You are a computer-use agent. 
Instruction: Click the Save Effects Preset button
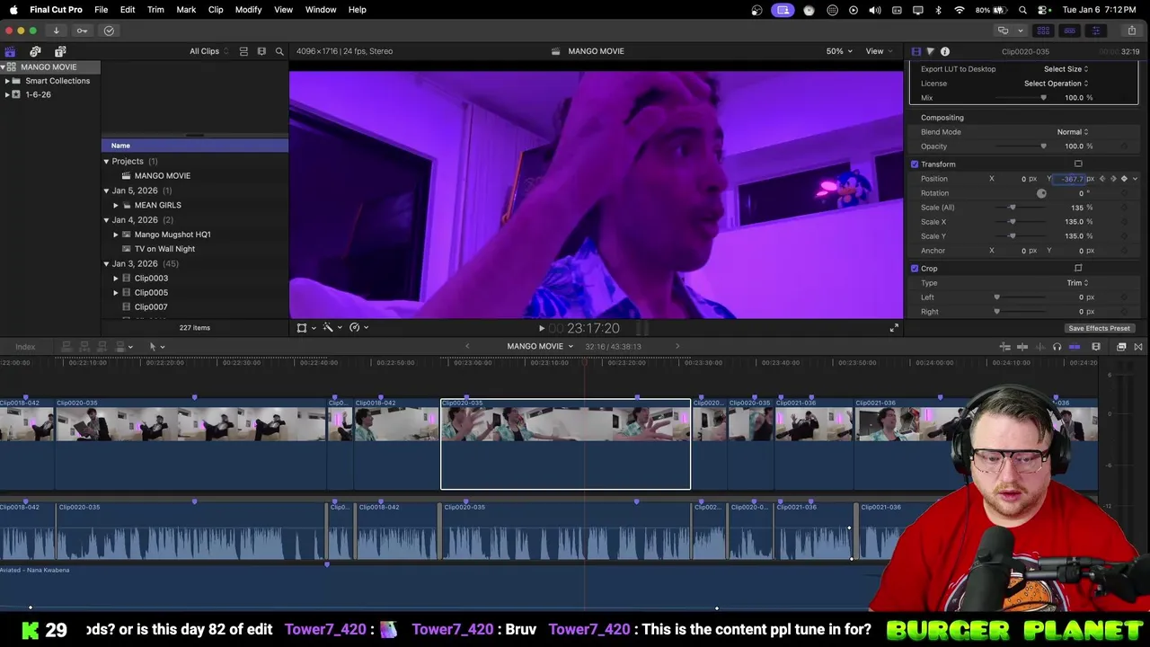[1099, 329]
